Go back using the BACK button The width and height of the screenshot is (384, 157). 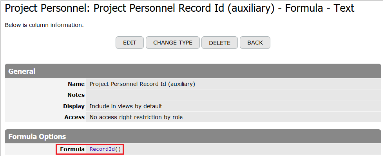point(255,43)
